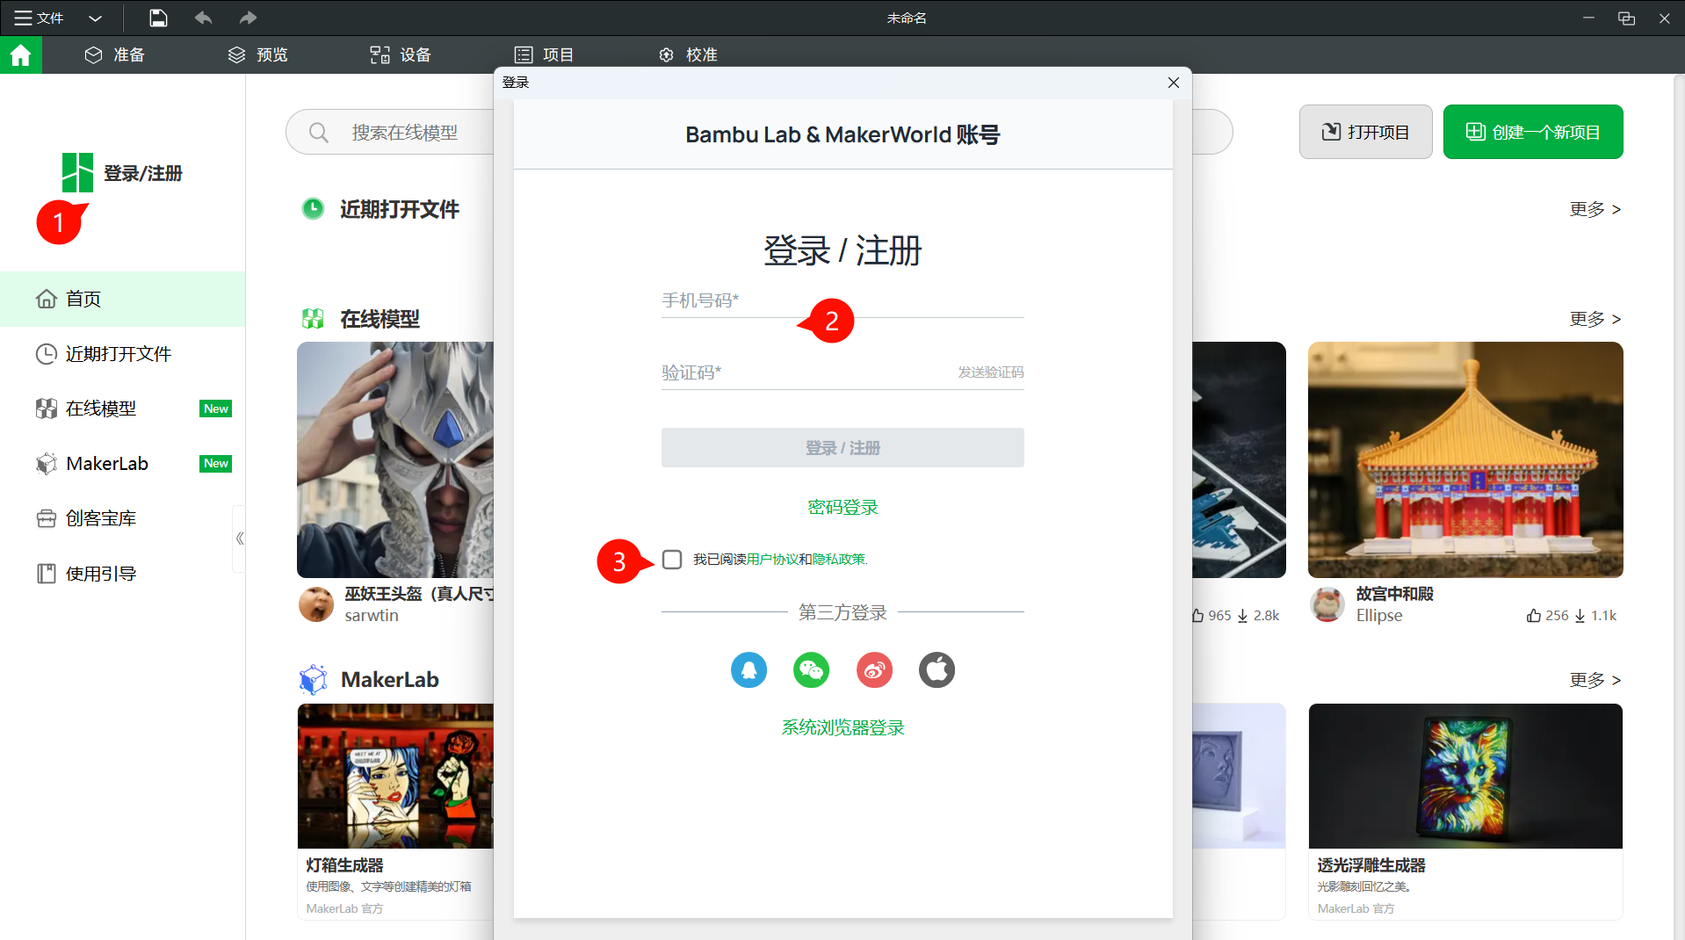Click 发送验证码 link
1685x940 pixels.
[x=990, y=372]
